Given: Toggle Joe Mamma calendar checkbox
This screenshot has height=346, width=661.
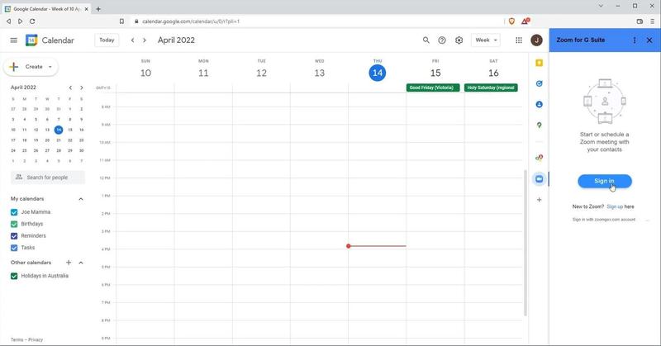Looking at the screenshot, I should pos(14,212).
